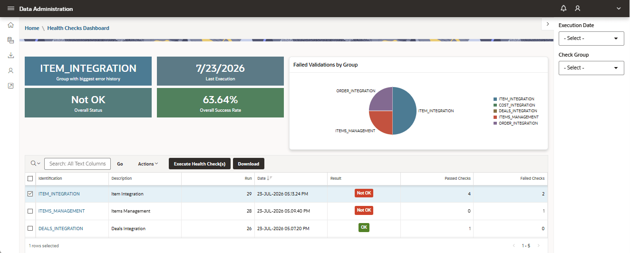Open the sidebar download icon

click(10, 55)
